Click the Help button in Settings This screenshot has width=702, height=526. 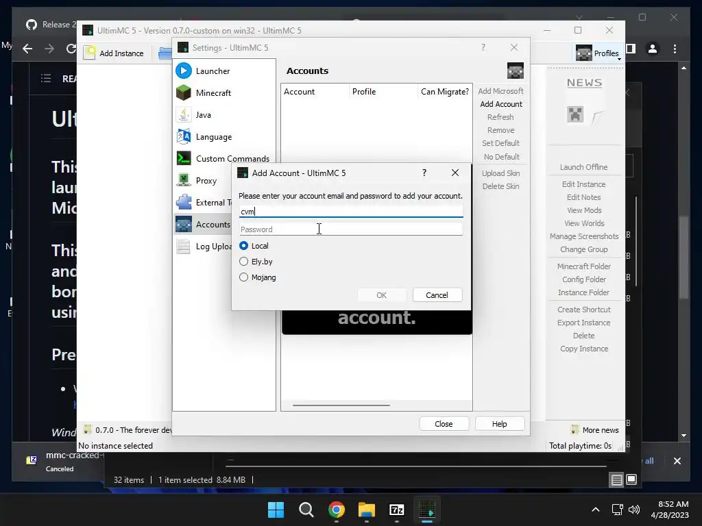point(500,423)
